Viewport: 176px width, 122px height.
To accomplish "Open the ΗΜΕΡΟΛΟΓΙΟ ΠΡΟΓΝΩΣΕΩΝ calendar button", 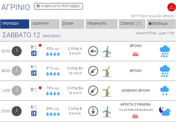I will pos(58,6).
